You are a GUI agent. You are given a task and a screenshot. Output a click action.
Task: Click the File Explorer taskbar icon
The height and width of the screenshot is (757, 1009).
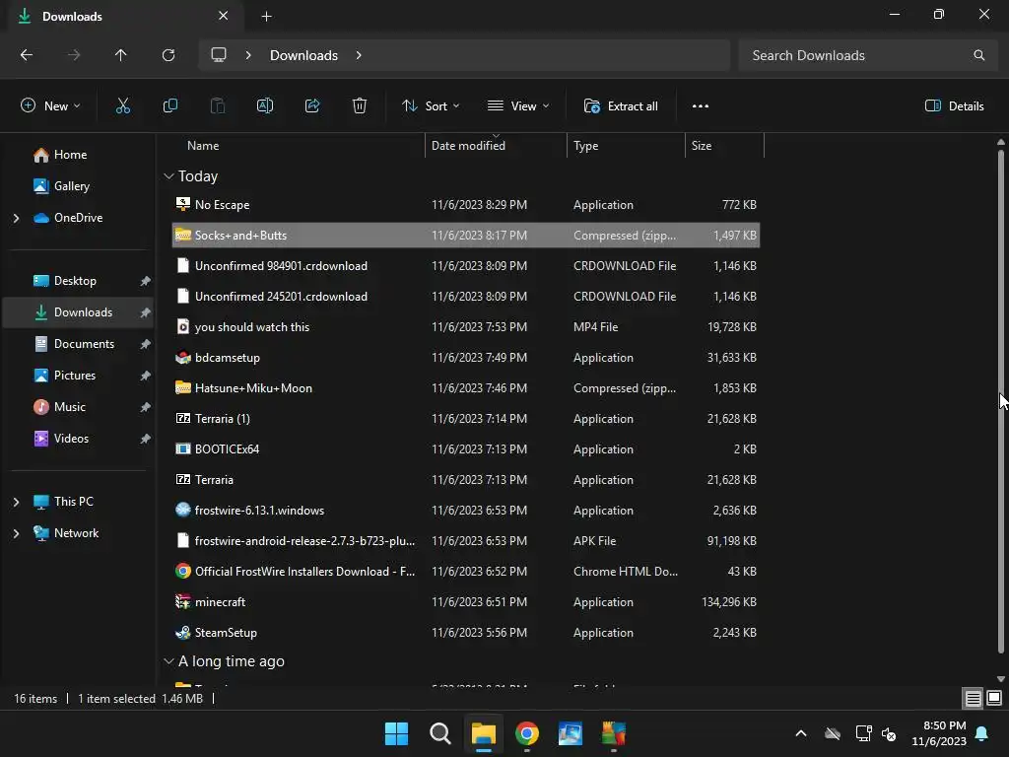tap(483, 733)
